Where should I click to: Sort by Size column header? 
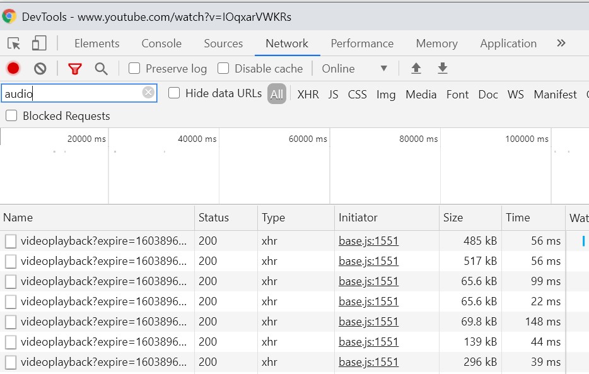tap(470, 218)
